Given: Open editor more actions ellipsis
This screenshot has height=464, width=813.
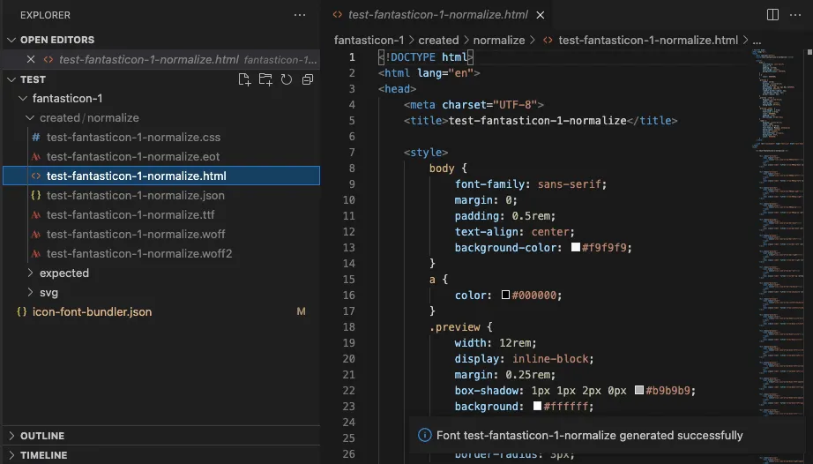Looking at the screenshot, I should 795,15.
